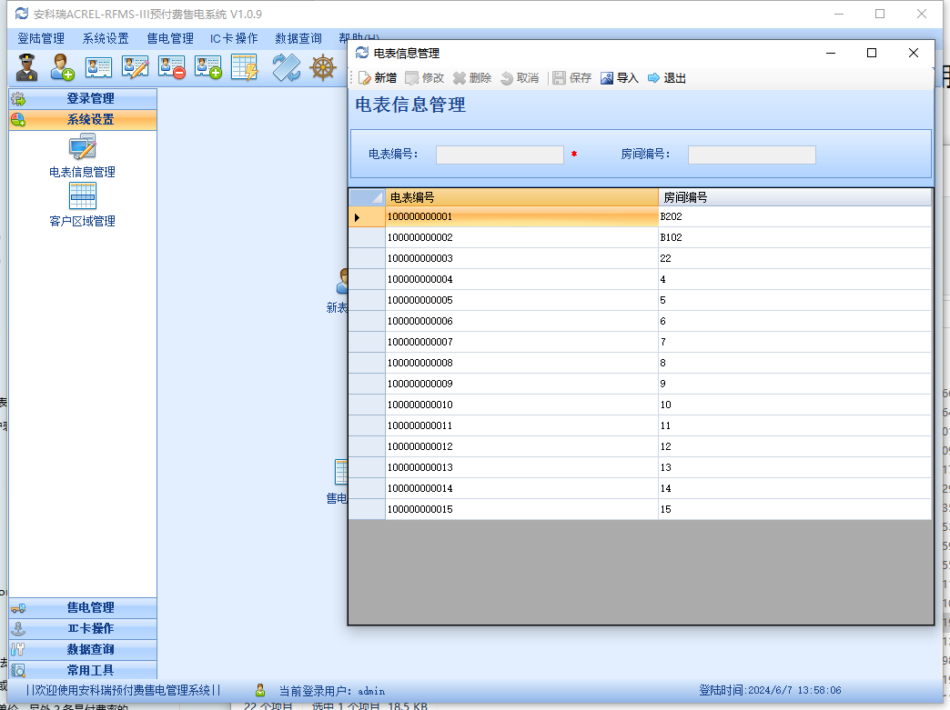Click the police officer admin toolbar icon
Viewport: 950px width, 710px height.
(x=27, y=68)
